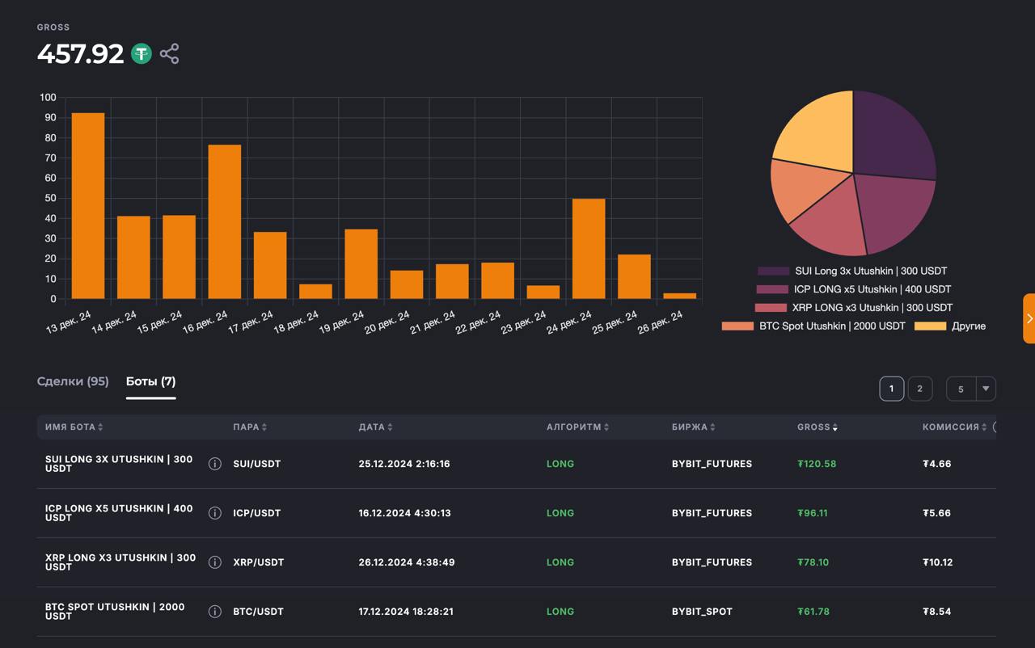
Task: Click the 24 дек. 24 bar in chart
Action: pos(589,249)
